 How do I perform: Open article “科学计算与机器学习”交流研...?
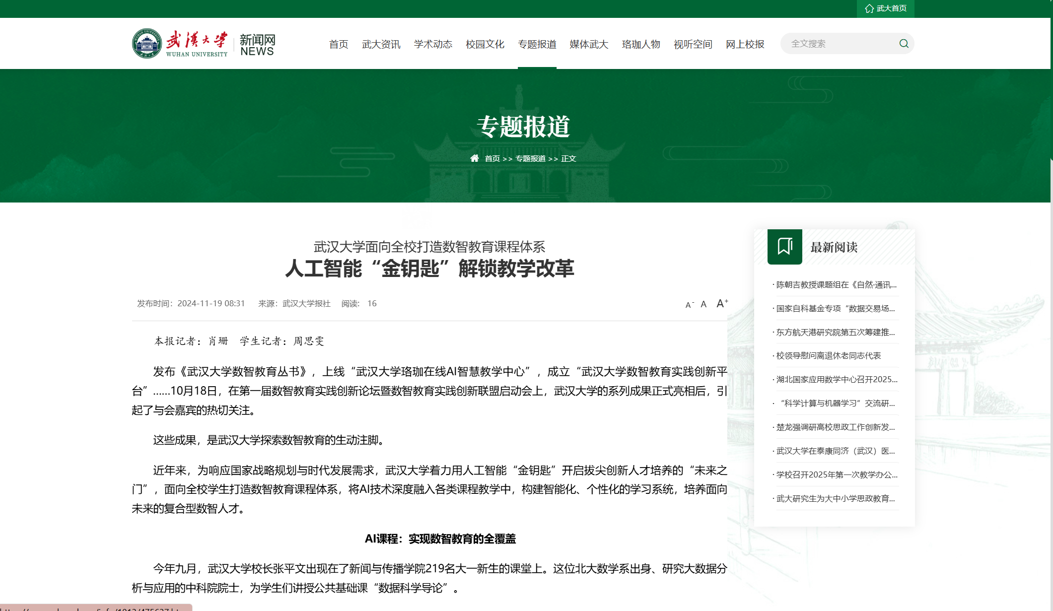[x=836, y=403]
